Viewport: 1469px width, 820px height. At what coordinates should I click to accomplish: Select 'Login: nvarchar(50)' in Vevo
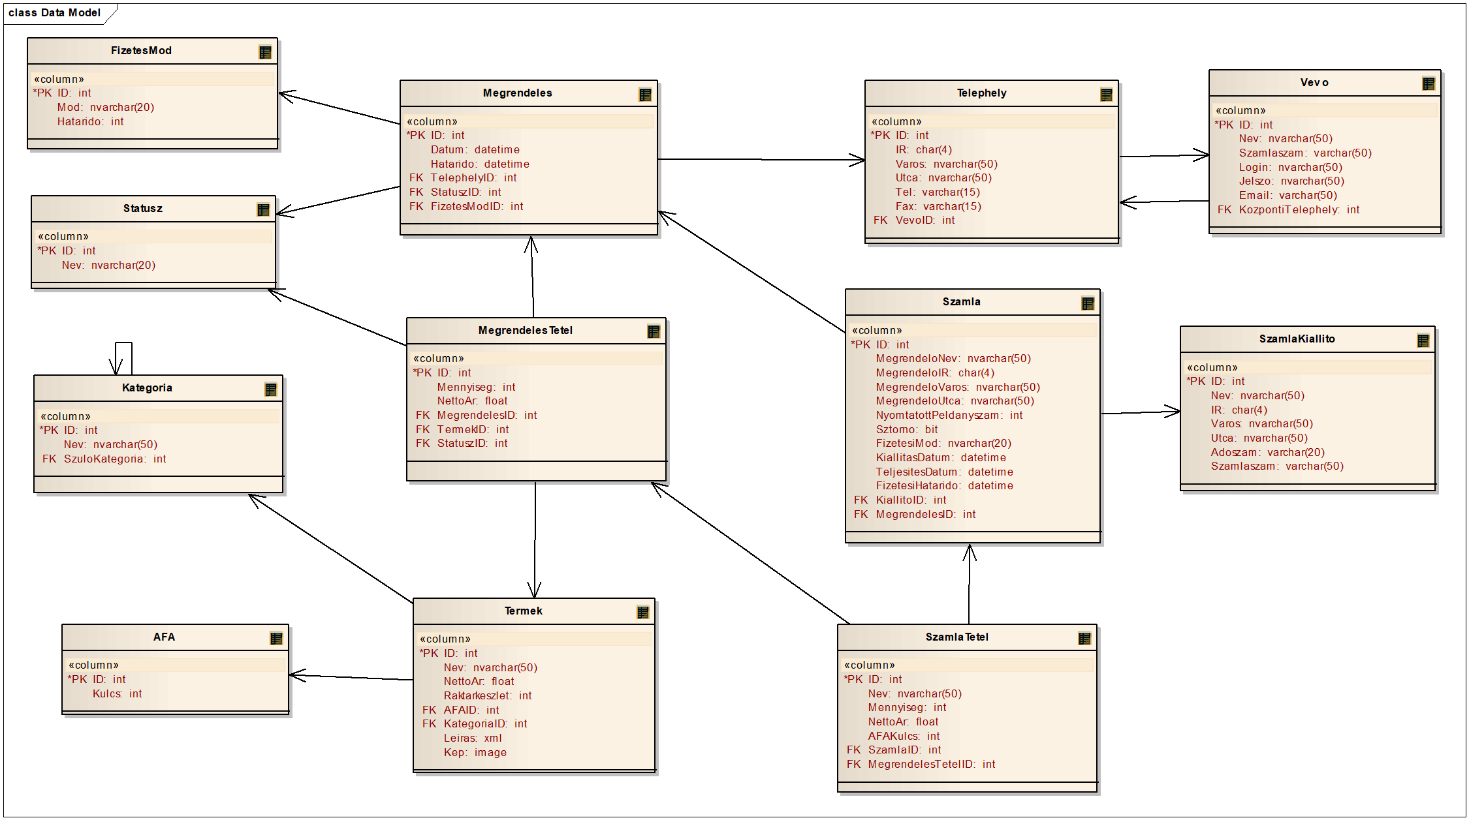pyautogui.click(x=1291, y=168)
